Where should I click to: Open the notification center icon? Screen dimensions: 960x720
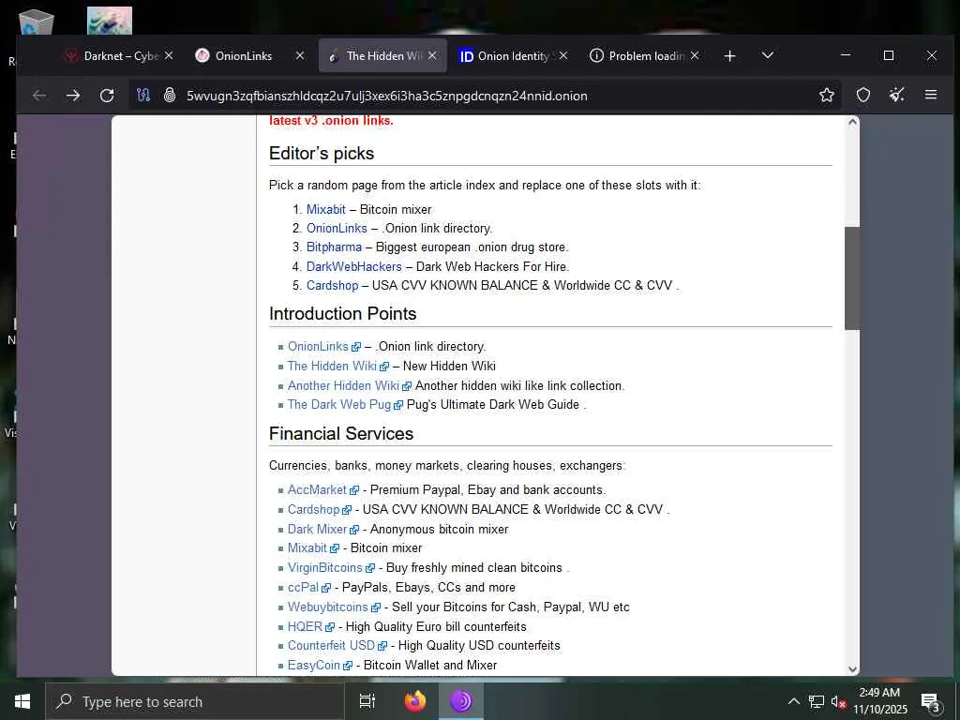(930, 701)
